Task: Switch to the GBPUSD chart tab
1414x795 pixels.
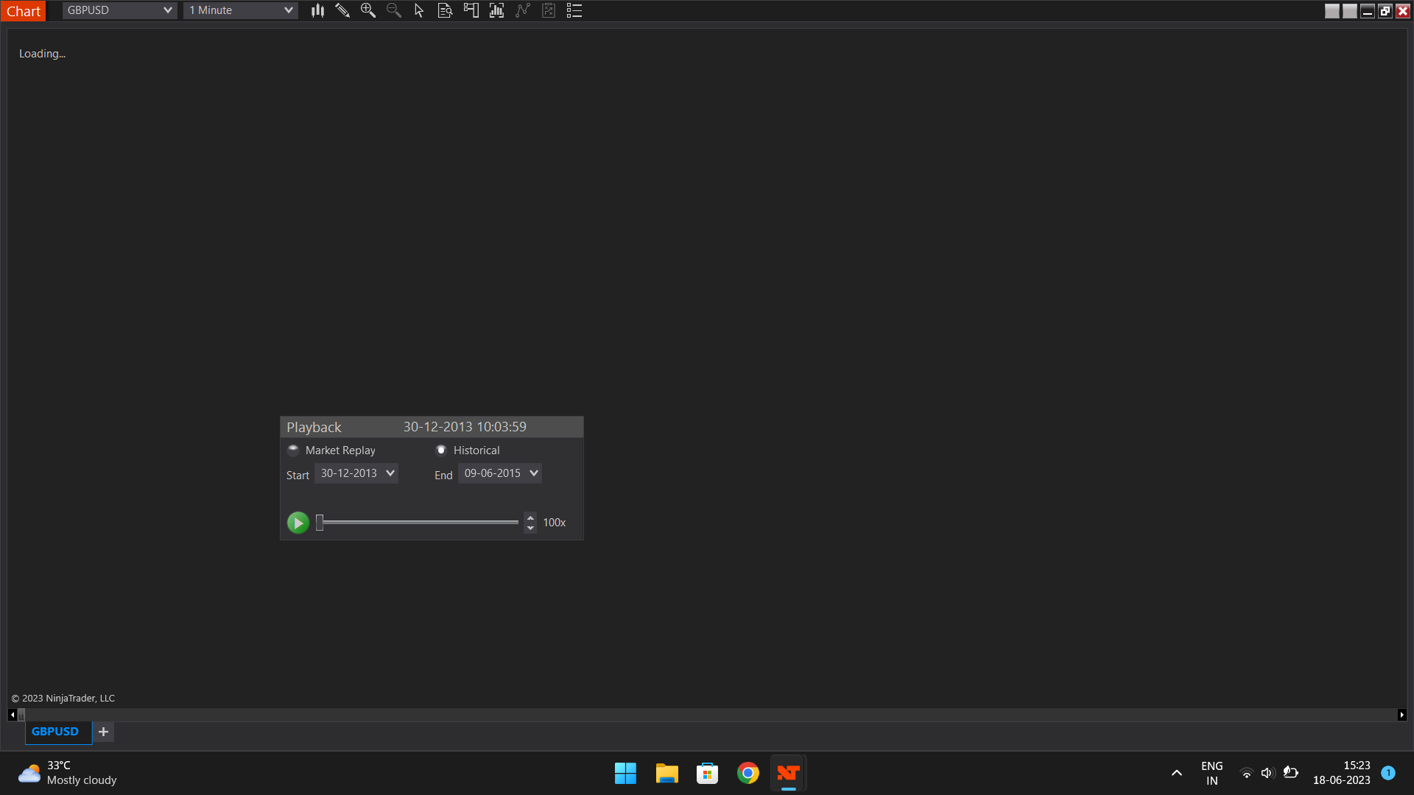Action: coord(55,732)
